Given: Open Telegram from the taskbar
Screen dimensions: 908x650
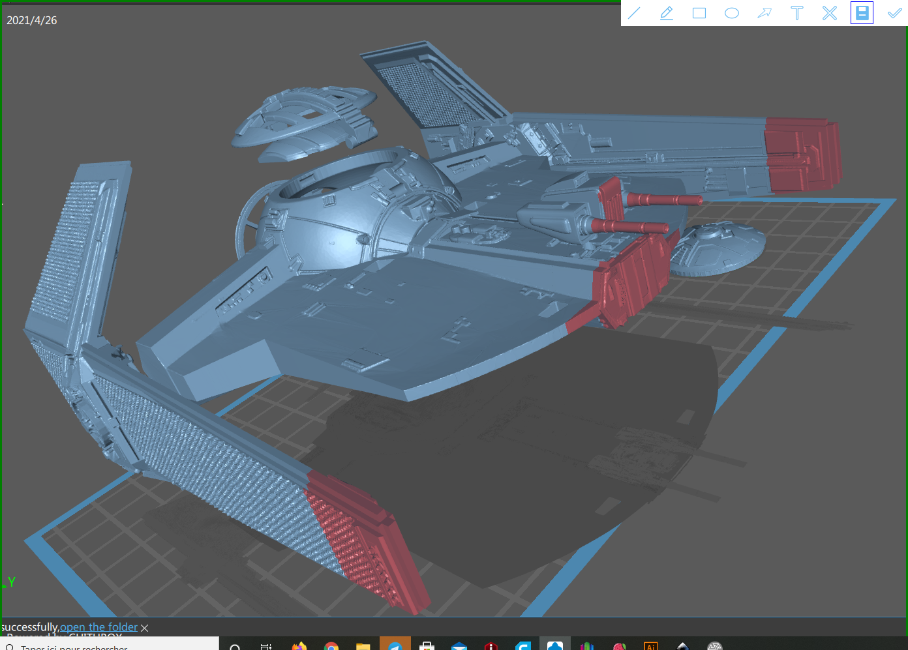Looking at the screenshot, I should coord(395,644).
